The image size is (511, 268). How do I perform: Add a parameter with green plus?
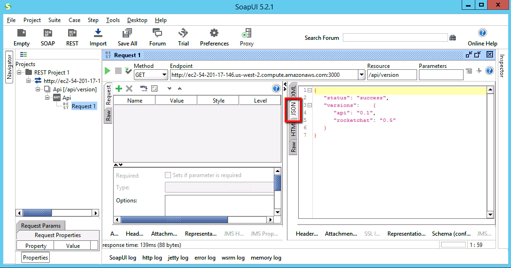click(x=119, y=89)
